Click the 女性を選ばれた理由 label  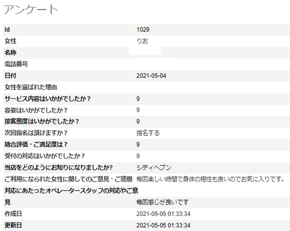coord(31,87)
